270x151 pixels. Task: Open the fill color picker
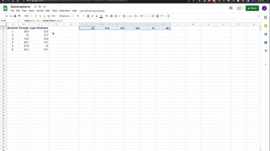click(x=107, y=16)
